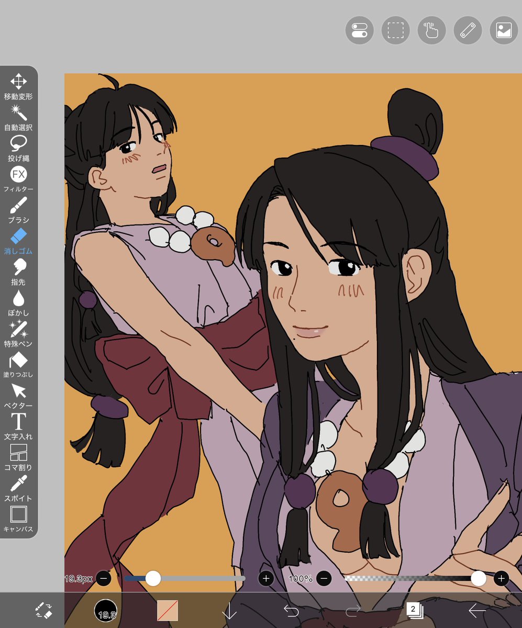Select the スポイト eyedropper tool
Viewport: 522px width, 628px height.
tap(18, 488)
